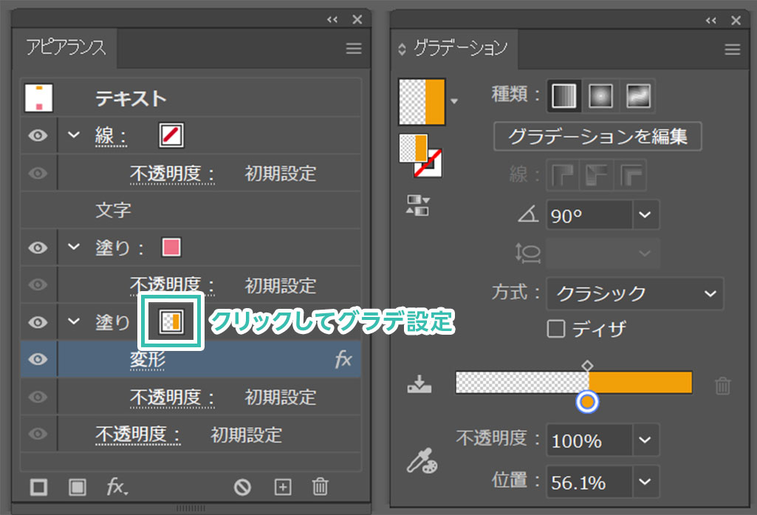Pick the eyedropper color picker icon

[x=421, y=462]
